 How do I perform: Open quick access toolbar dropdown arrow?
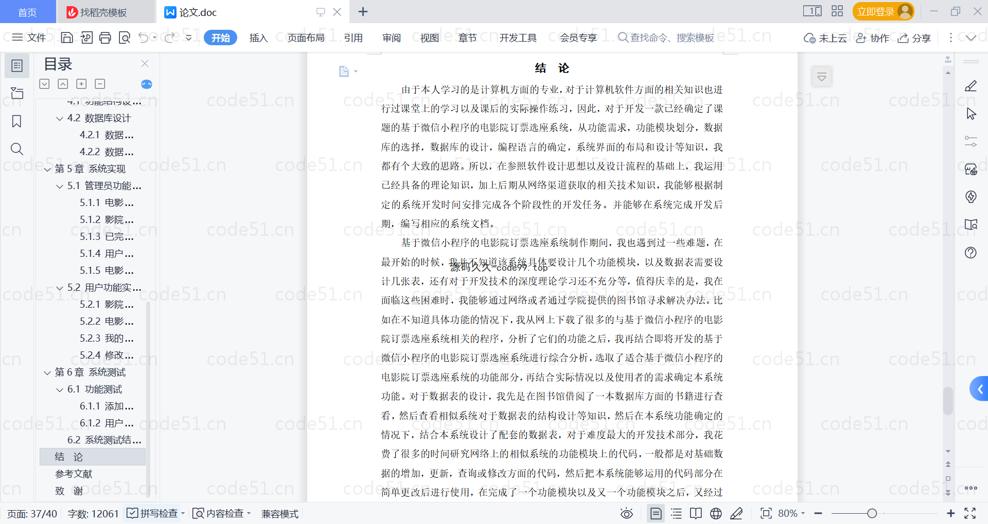coord(189,38)
